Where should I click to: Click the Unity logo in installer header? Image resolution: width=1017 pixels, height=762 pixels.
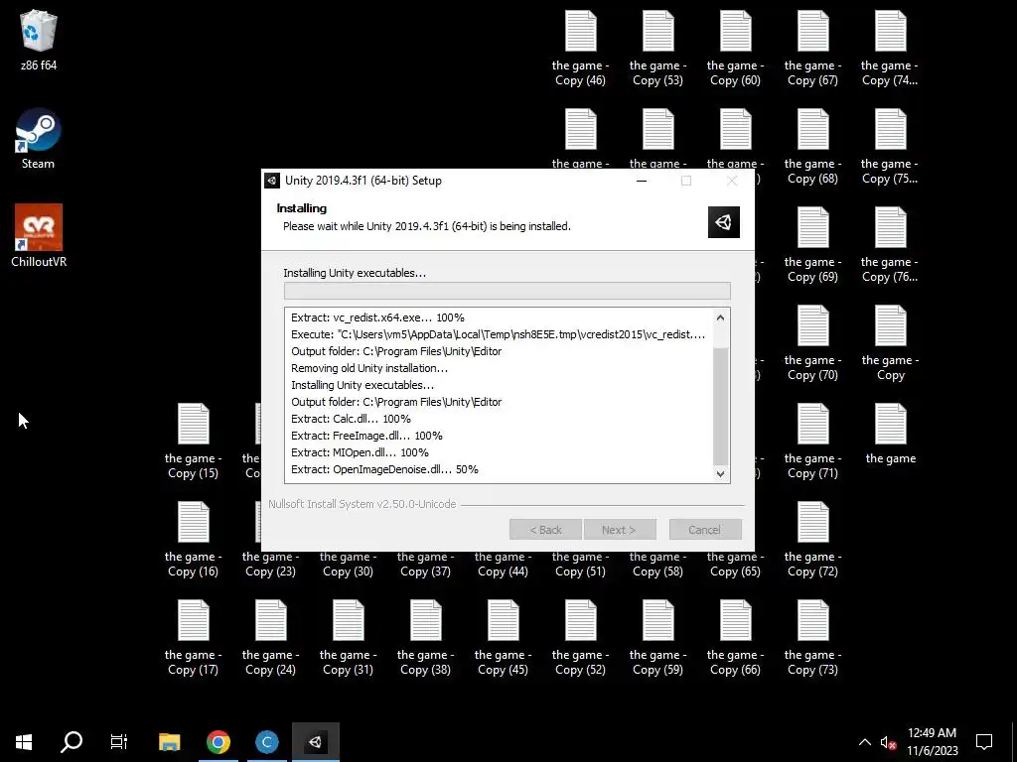[x=724, y=222]
